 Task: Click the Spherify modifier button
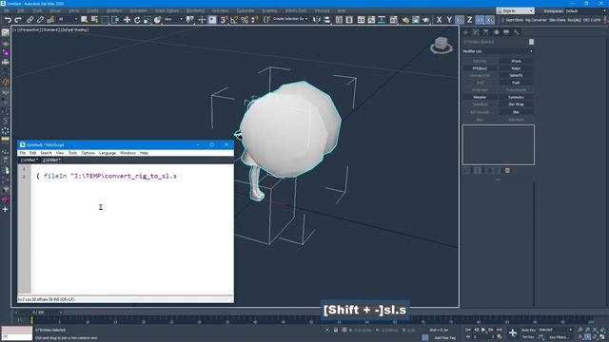click(x=516, y=76)
